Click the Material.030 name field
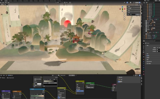Screen dimensions: 160x99 click(x=64, y=75)
